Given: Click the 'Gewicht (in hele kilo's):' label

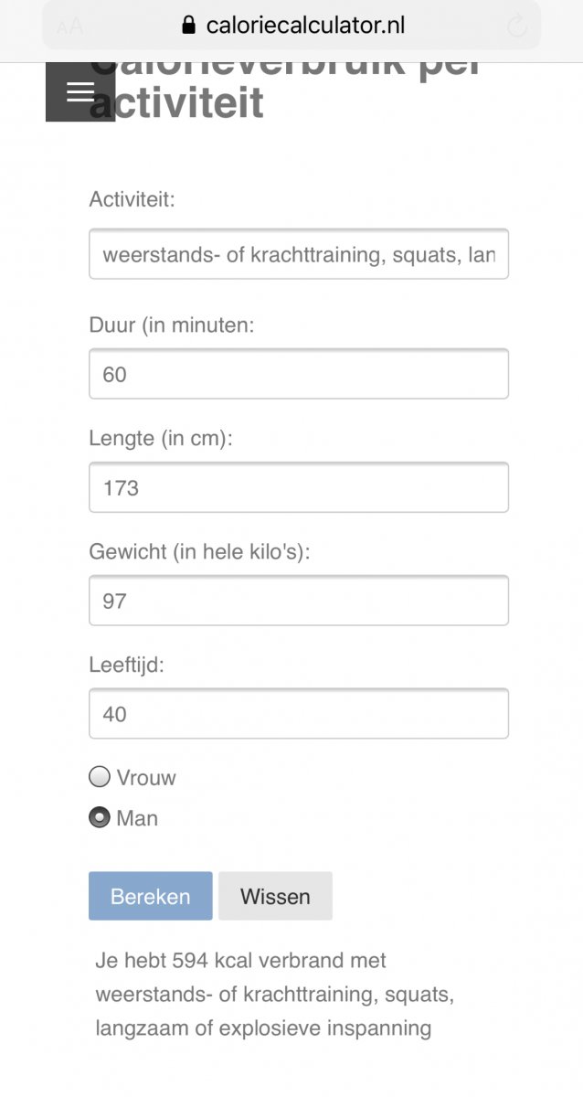Looking at the screenshot, I should coord(199,551).
